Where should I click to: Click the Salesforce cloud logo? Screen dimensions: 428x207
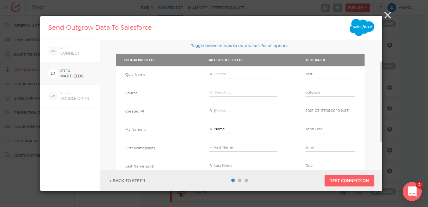click(362, 27)
